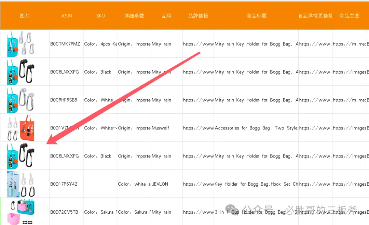
Task: Select the 图片 column header
Action: [x=25, y=16]
